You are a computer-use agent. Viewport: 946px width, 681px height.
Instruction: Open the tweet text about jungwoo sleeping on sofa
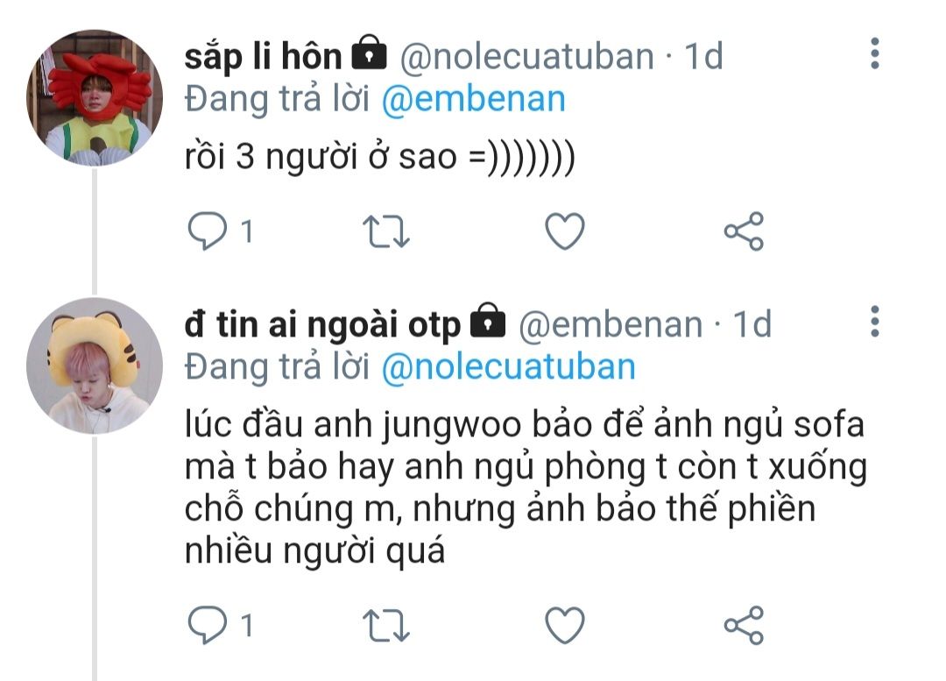(x=526, y=488)
